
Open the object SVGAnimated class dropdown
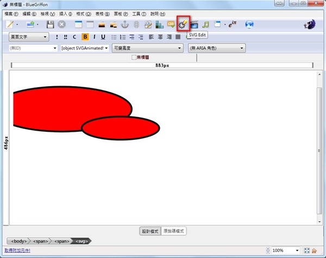coord(85,48)
